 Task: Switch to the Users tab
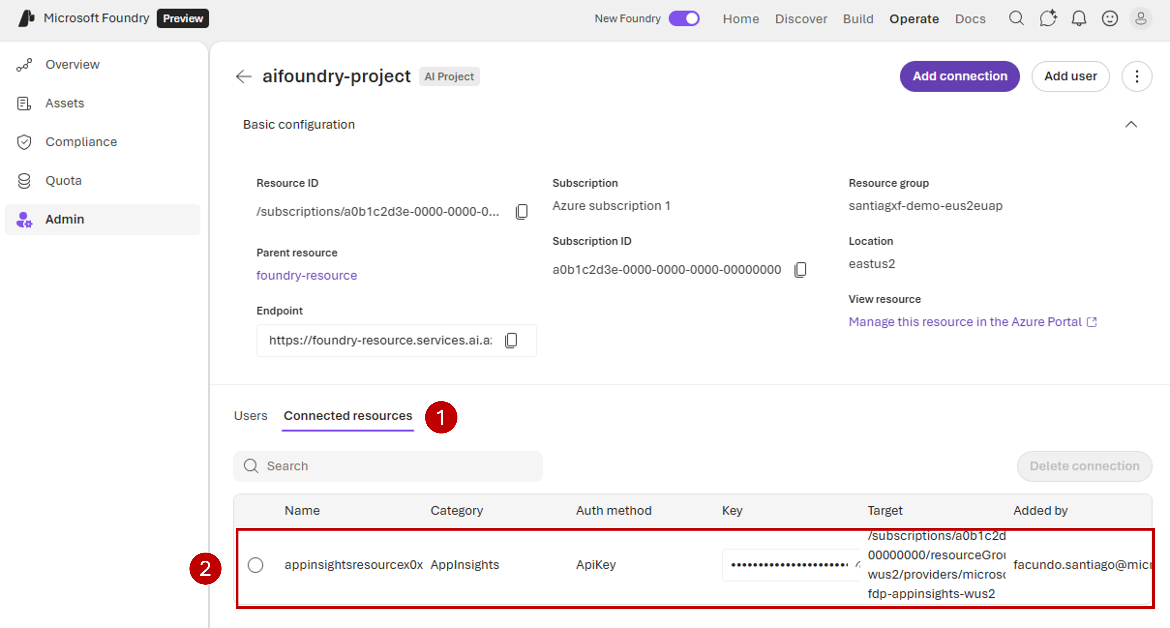tap(250, 415)
